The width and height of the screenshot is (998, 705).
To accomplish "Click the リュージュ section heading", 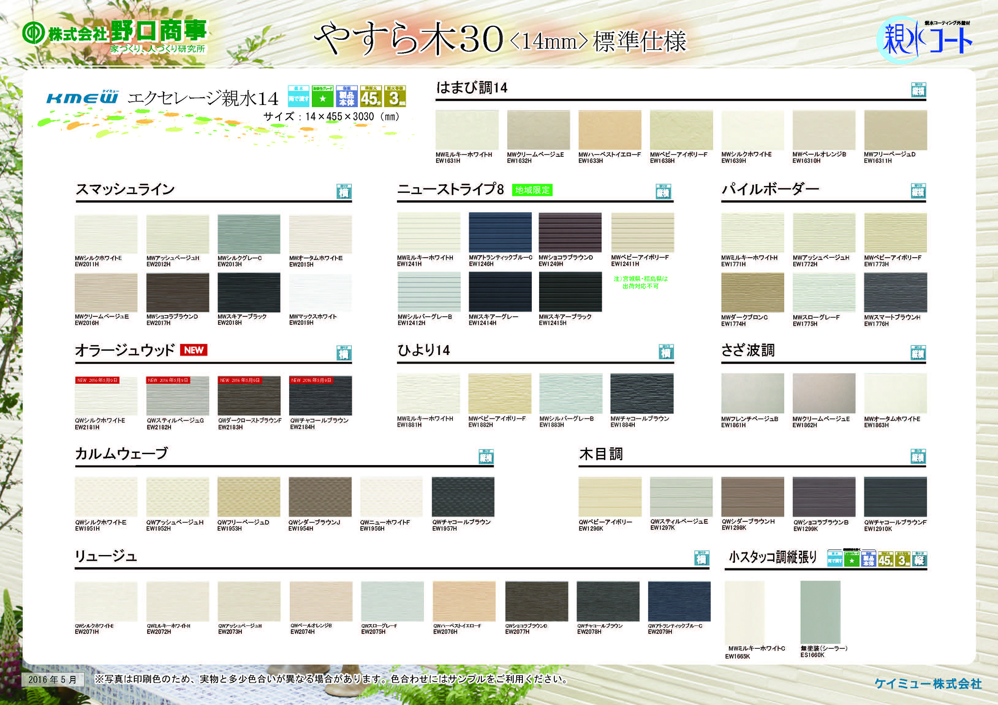I will 106,555.
